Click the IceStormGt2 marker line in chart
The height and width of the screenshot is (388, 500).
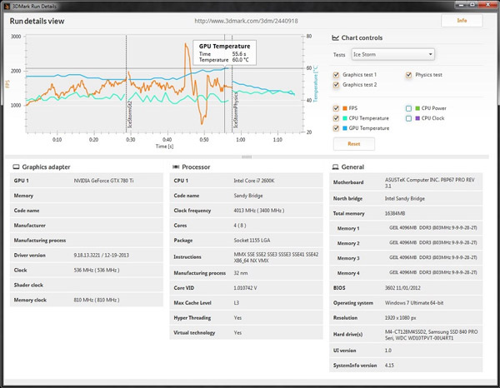(x=127, y=83)
